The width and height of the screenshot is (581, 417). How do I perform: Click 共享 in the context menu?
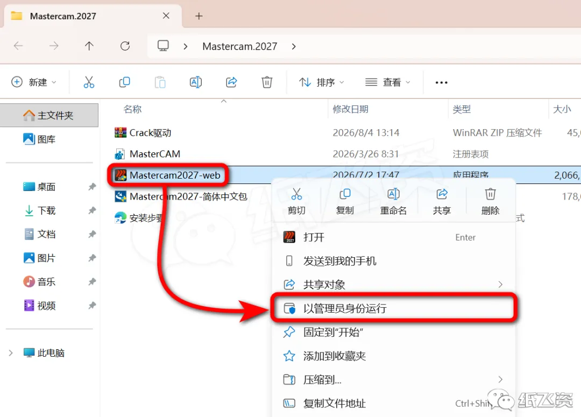pyautogui.click(x=442, y=201)
